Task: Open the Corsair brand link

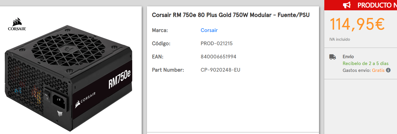Action: point(209,30)
